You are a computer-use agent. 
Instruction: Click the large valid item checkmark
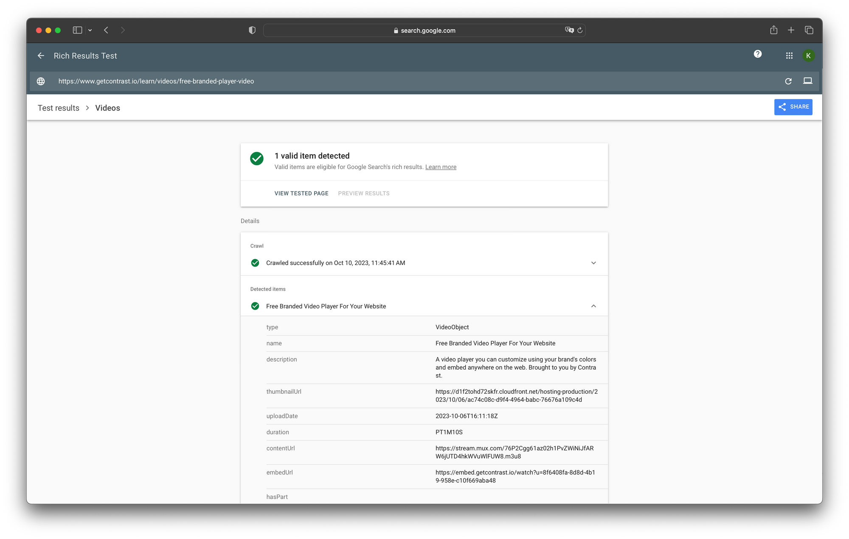(257, 158)
